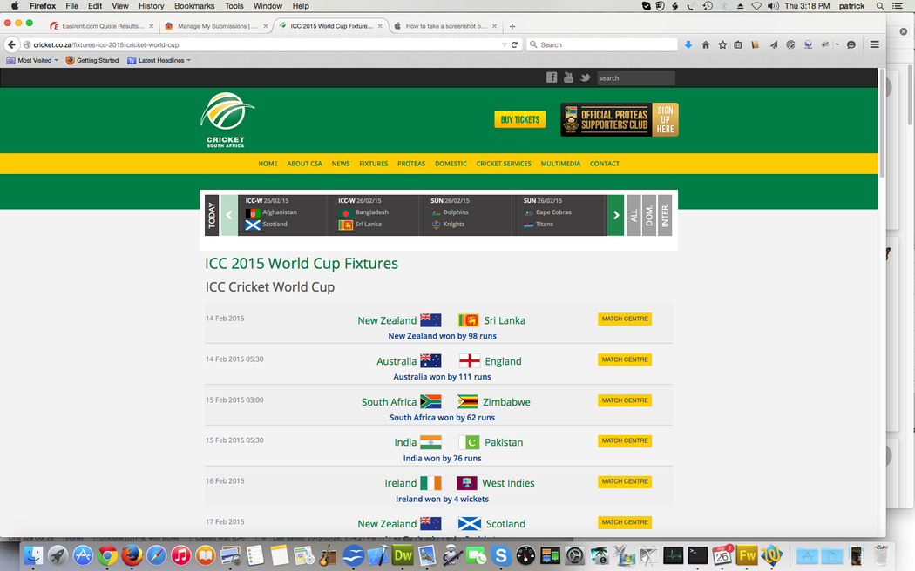The height and width of the screenshot is (571, 915).
Task: Open the Firefox hamburger menu
Action: (x=874, y=44)
